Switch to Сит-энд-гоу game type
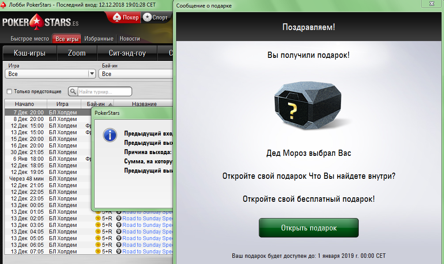The image size is (444, 264). pyautogui.click(x=127, y=53)
